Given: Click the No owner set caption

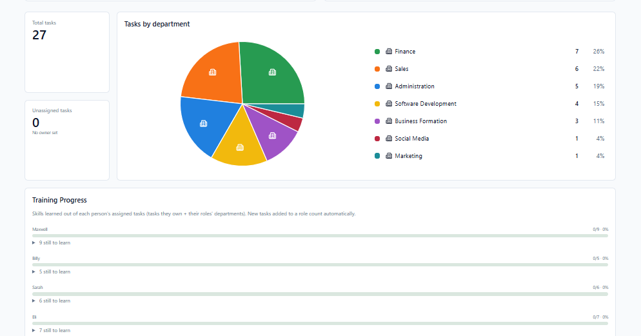Looking at the screenshot, I should 45,133.
